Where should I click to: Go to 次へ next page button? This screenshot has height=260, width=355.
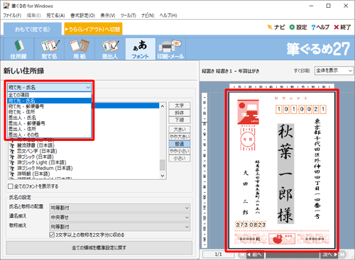click(329, 254)
